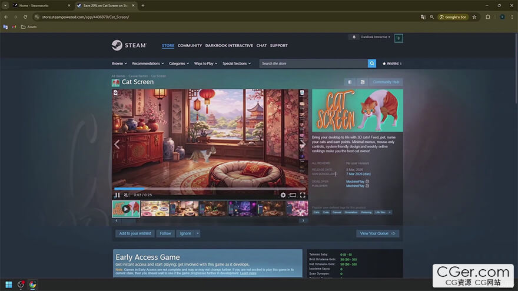Go to COMMUNITY menu
This screenshot has width=518, height=291.
click(190, 45)
